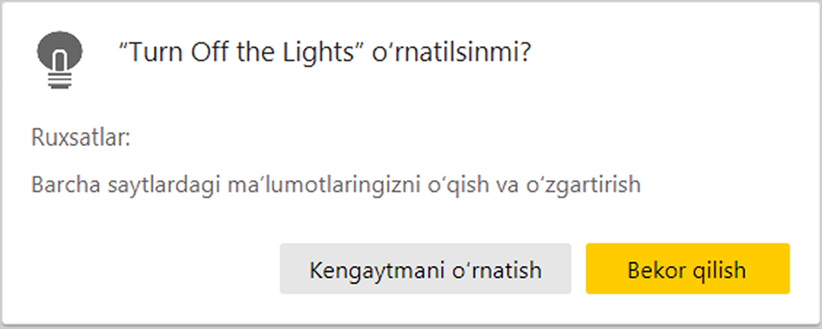Select the bulb base of the extension icon

point(60,81)
